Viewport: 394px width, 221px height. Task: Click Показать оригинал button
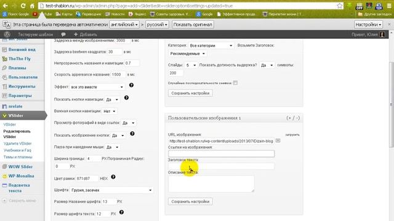[x=193, y=25]
